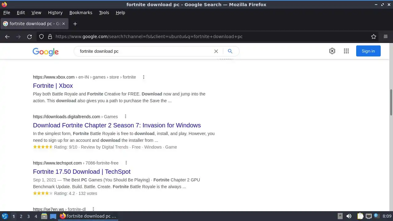Switch to workspace 2

(x=21, y=216)
